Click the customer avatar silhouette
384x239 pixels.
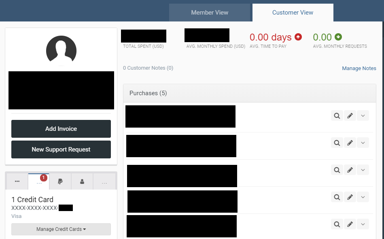61,51
